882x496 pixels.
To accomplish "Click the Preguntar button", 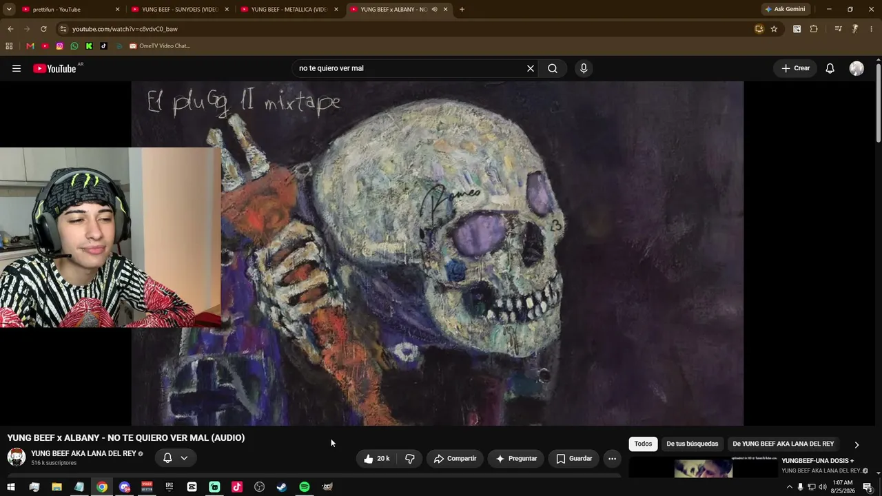I will pos(516,459).
